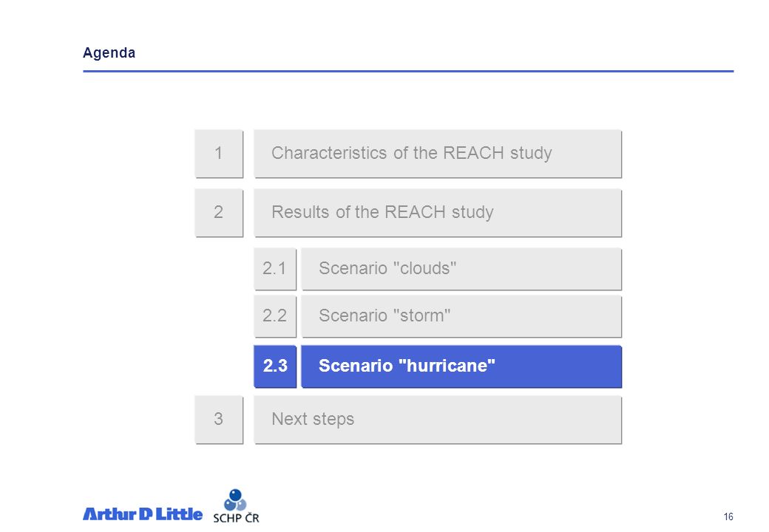The width and height of the screenshot is (769, 532).
Task: Click page number 16
Action: point(728,516)
